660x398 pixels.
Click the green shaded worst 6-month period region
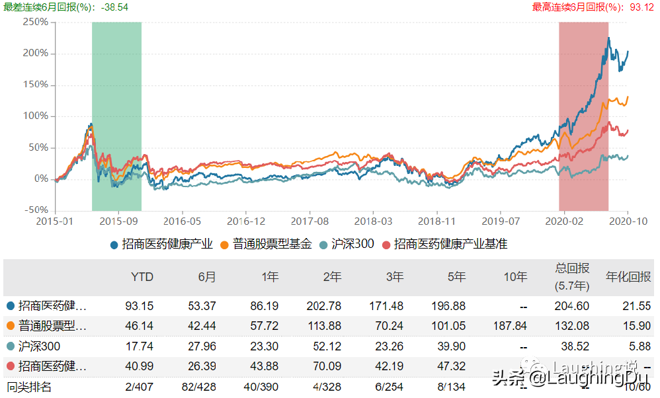(116, 116)
